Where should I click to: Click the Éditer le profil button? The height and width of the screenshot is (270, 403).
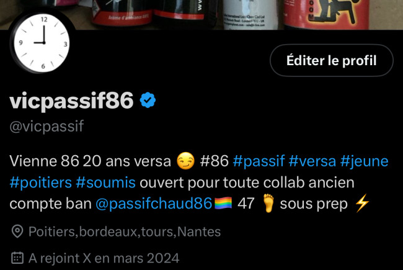332,60
